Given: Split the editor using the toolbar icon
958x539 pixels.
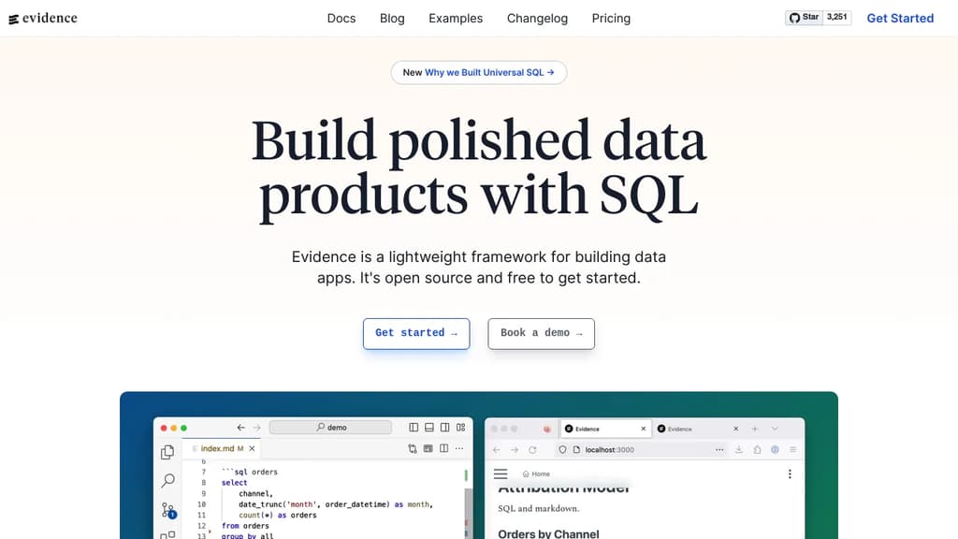Looking at the screenshot, I should (443, 448).
